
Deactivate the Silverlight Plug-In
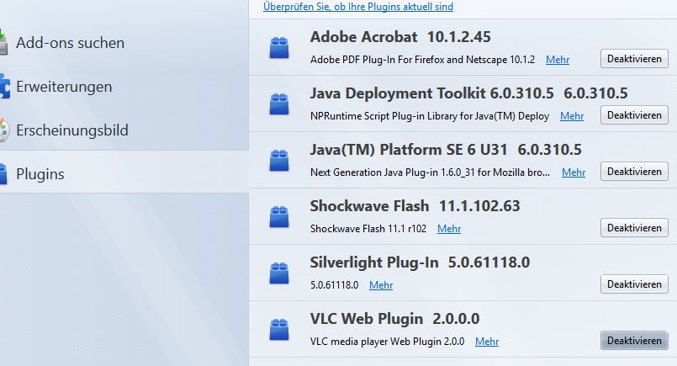coord(634,284)
